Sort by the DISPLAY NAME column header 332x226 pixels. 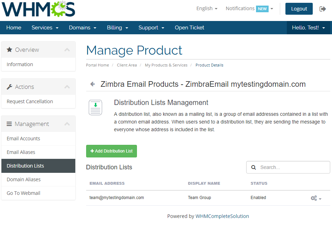coord(204,183)
